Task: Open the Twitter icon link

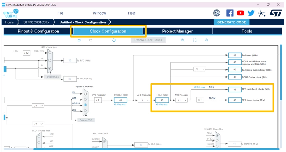Action: (x=251, y=13)
